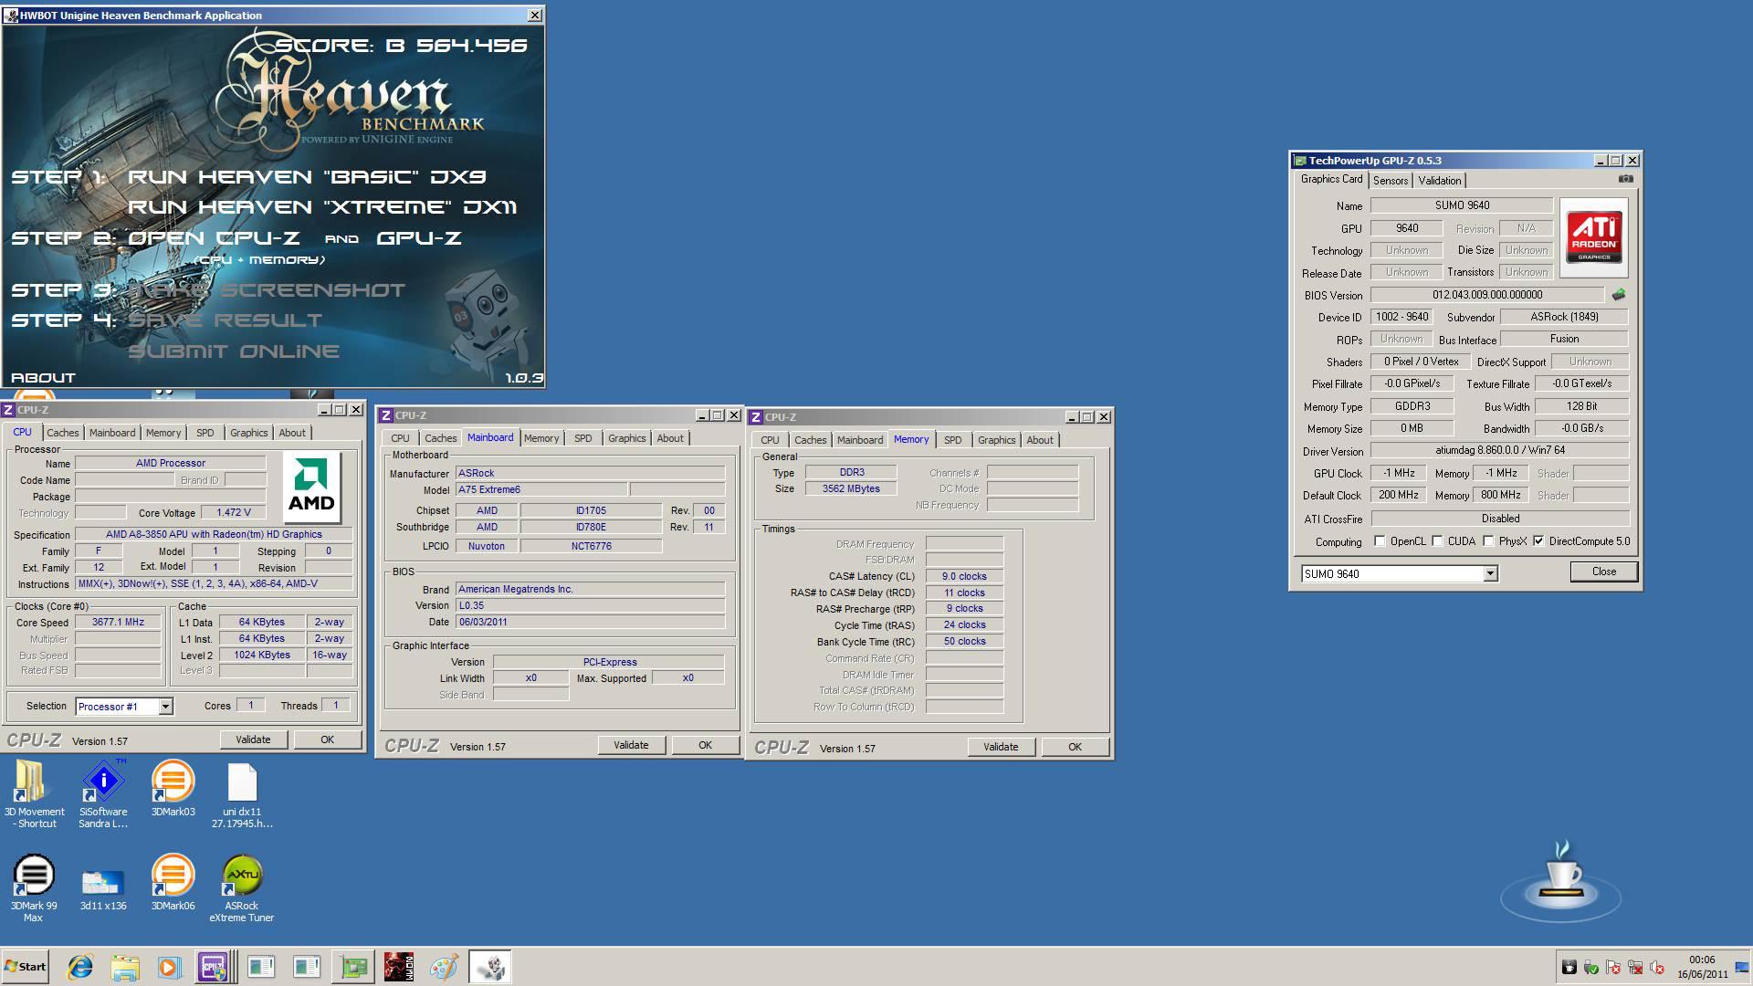The height and width of the screenshot is (986, 1753).
Task: Open About tab in Memory CPU-Z window
Action: pyautogui.click(x=1040, y=440)
